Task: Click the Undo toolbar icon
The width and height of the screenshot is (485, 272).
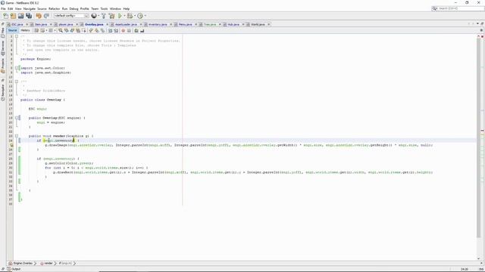Action: (39, 16)
